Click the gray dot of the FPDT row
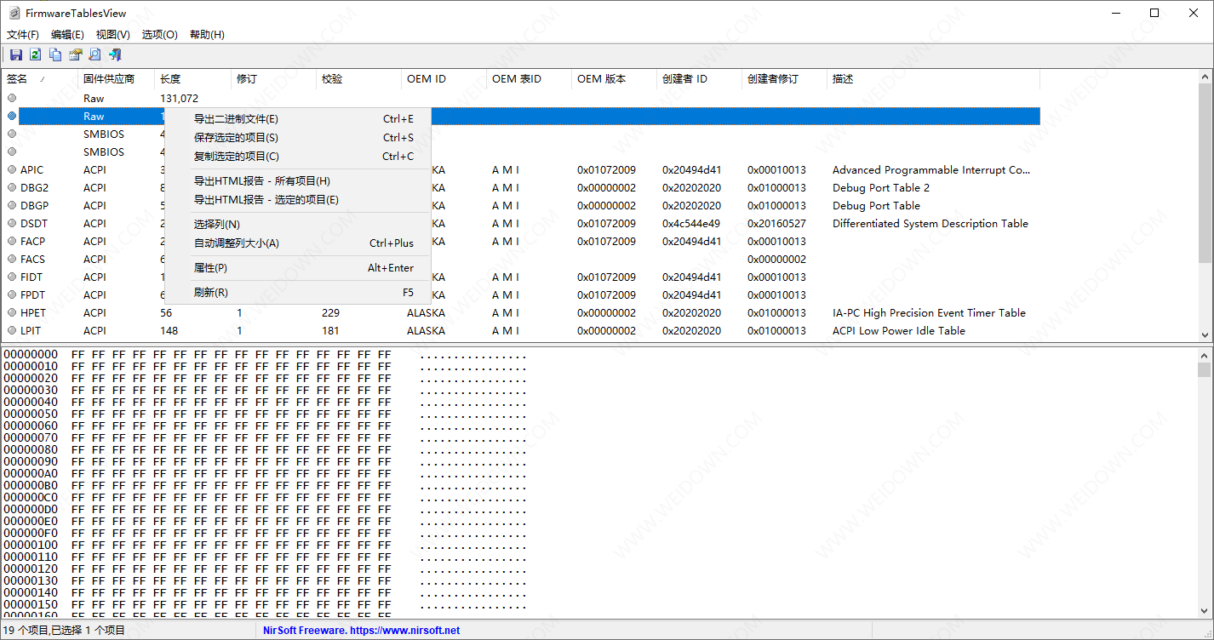Image resolution: width=1214 pixels, height=640 pixels. coord(12,294)
